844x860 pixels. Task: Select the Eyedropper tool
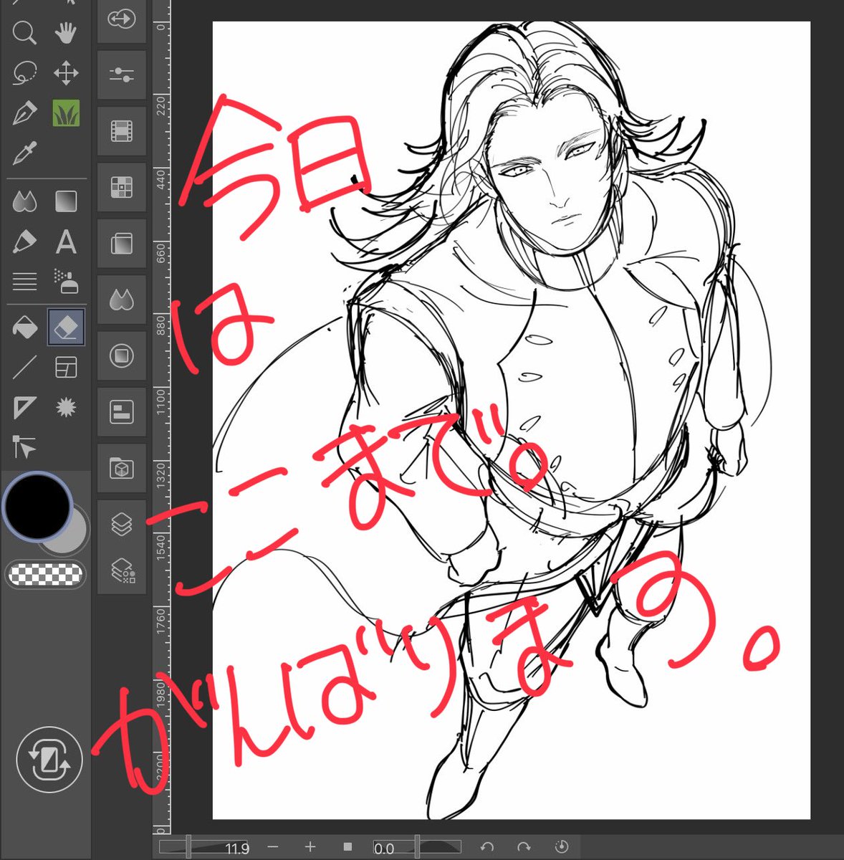24,153
